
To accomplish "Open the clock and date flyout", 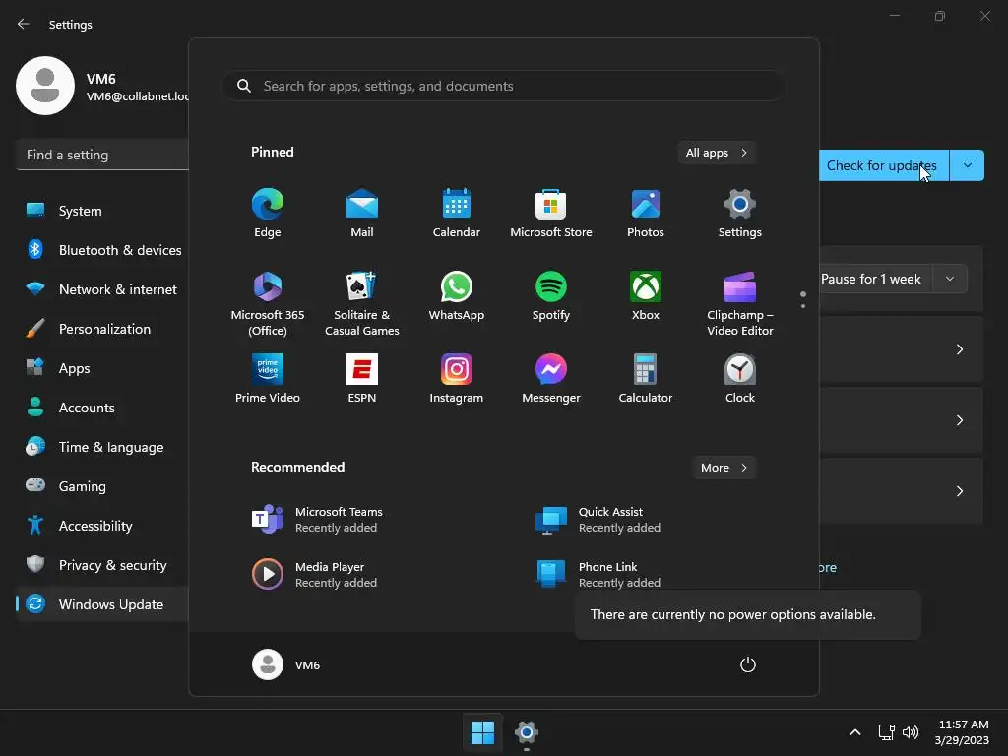I will [x=963, y=732].
